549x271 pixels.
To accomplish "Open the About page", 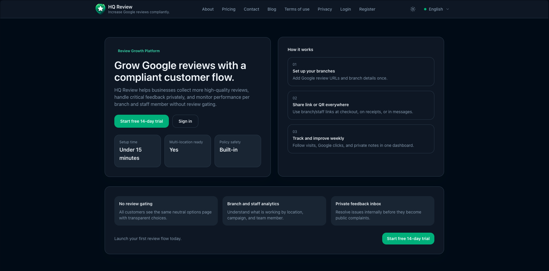I will point(208,9).
